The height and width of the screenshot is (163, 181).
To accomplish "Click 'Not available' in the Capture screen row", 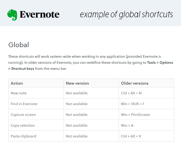I will pyautogui.click(x=77, y=115).
